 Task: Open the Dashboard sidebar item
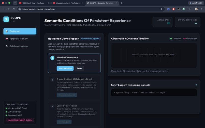tap(20, 31)
